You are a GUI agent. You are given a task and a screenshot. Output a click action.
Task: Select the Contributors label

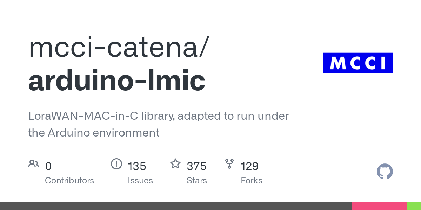tap(69, 181)
